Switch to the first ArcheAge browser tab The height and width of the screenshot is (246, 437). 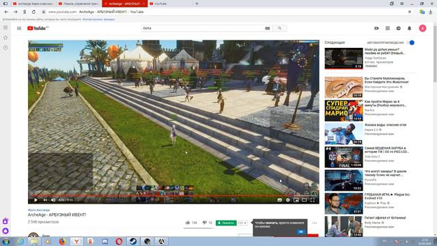pyautogui.click(x=33, y=3)
